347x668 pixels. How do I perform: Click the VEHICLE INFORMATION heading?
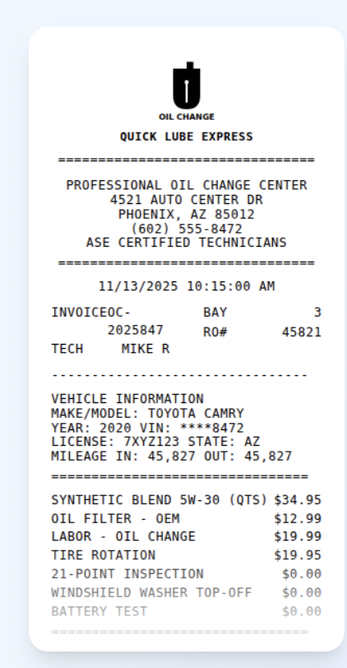(127, 399)
